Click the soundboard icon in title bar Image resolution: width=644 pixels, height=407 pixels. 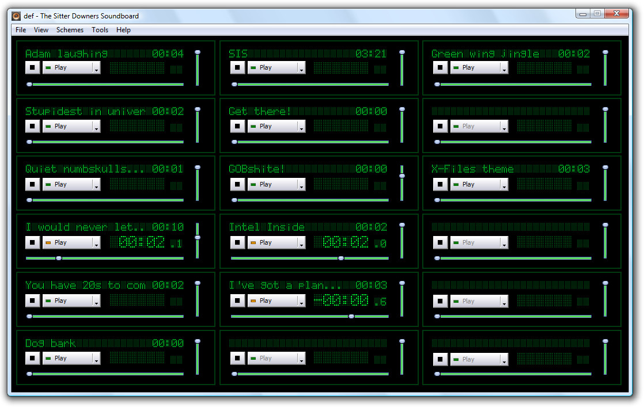pos(16,16)
